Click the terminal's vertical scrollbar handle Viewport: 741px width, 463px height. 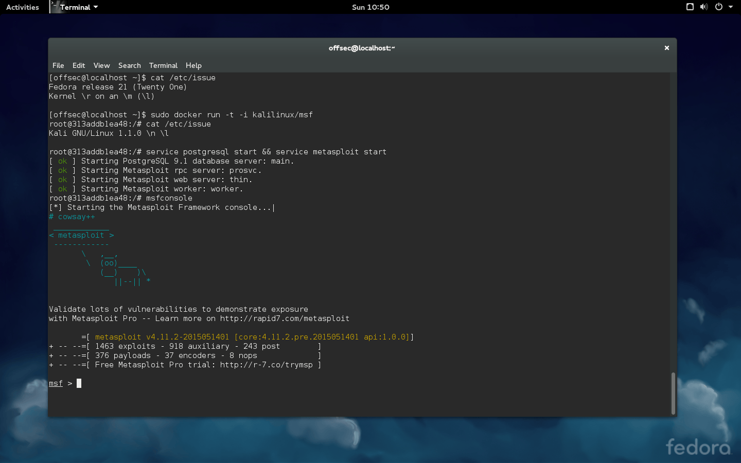(673, 393)
